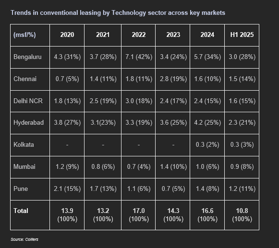Click the 2020 column header
Viewport: 279px width, 248px height.
pyautogui.click(x=67, y=35)
